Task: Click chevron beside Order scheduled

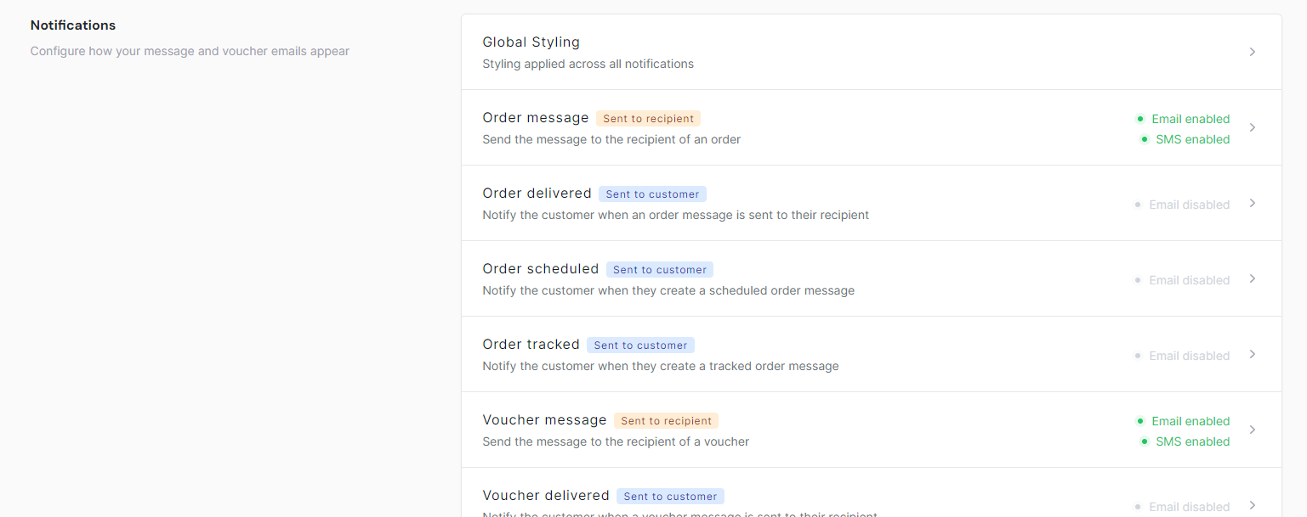Action: click(1253, 278)
